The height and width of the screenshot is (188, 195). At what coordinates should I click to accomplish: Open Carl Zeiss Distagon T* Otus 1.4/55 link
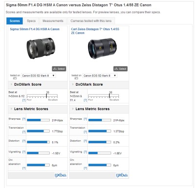(95, 31)
